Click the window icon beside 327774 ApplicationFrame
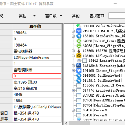Image resolution: width=125 pixels, height=125 pixels. tap(79, 90)
